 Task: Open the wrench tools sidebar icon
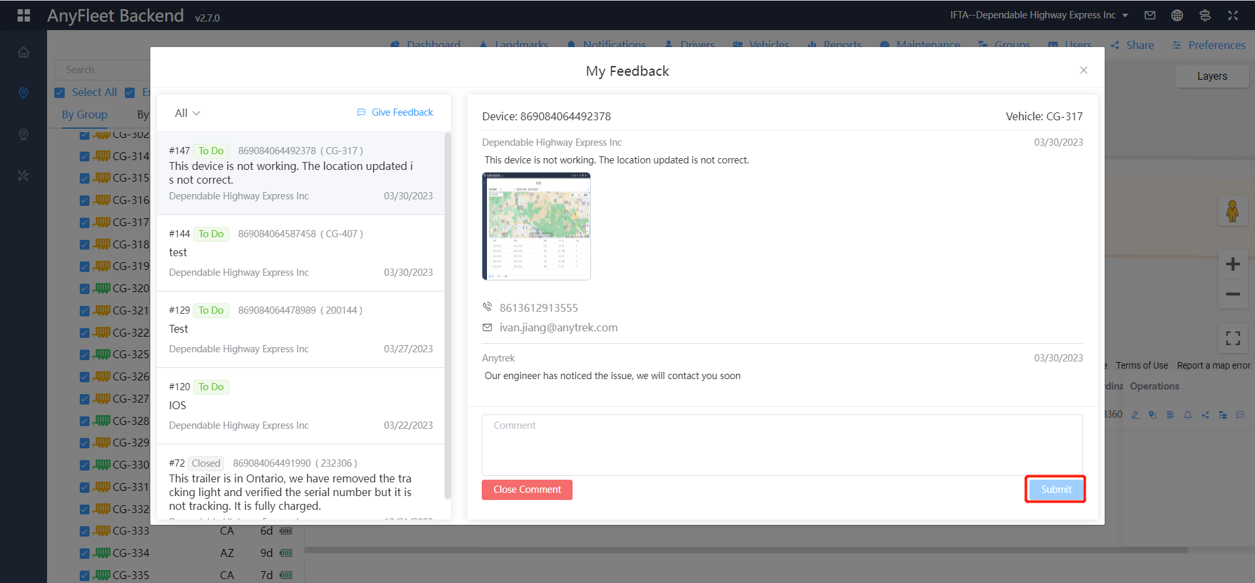click(24, 175)
